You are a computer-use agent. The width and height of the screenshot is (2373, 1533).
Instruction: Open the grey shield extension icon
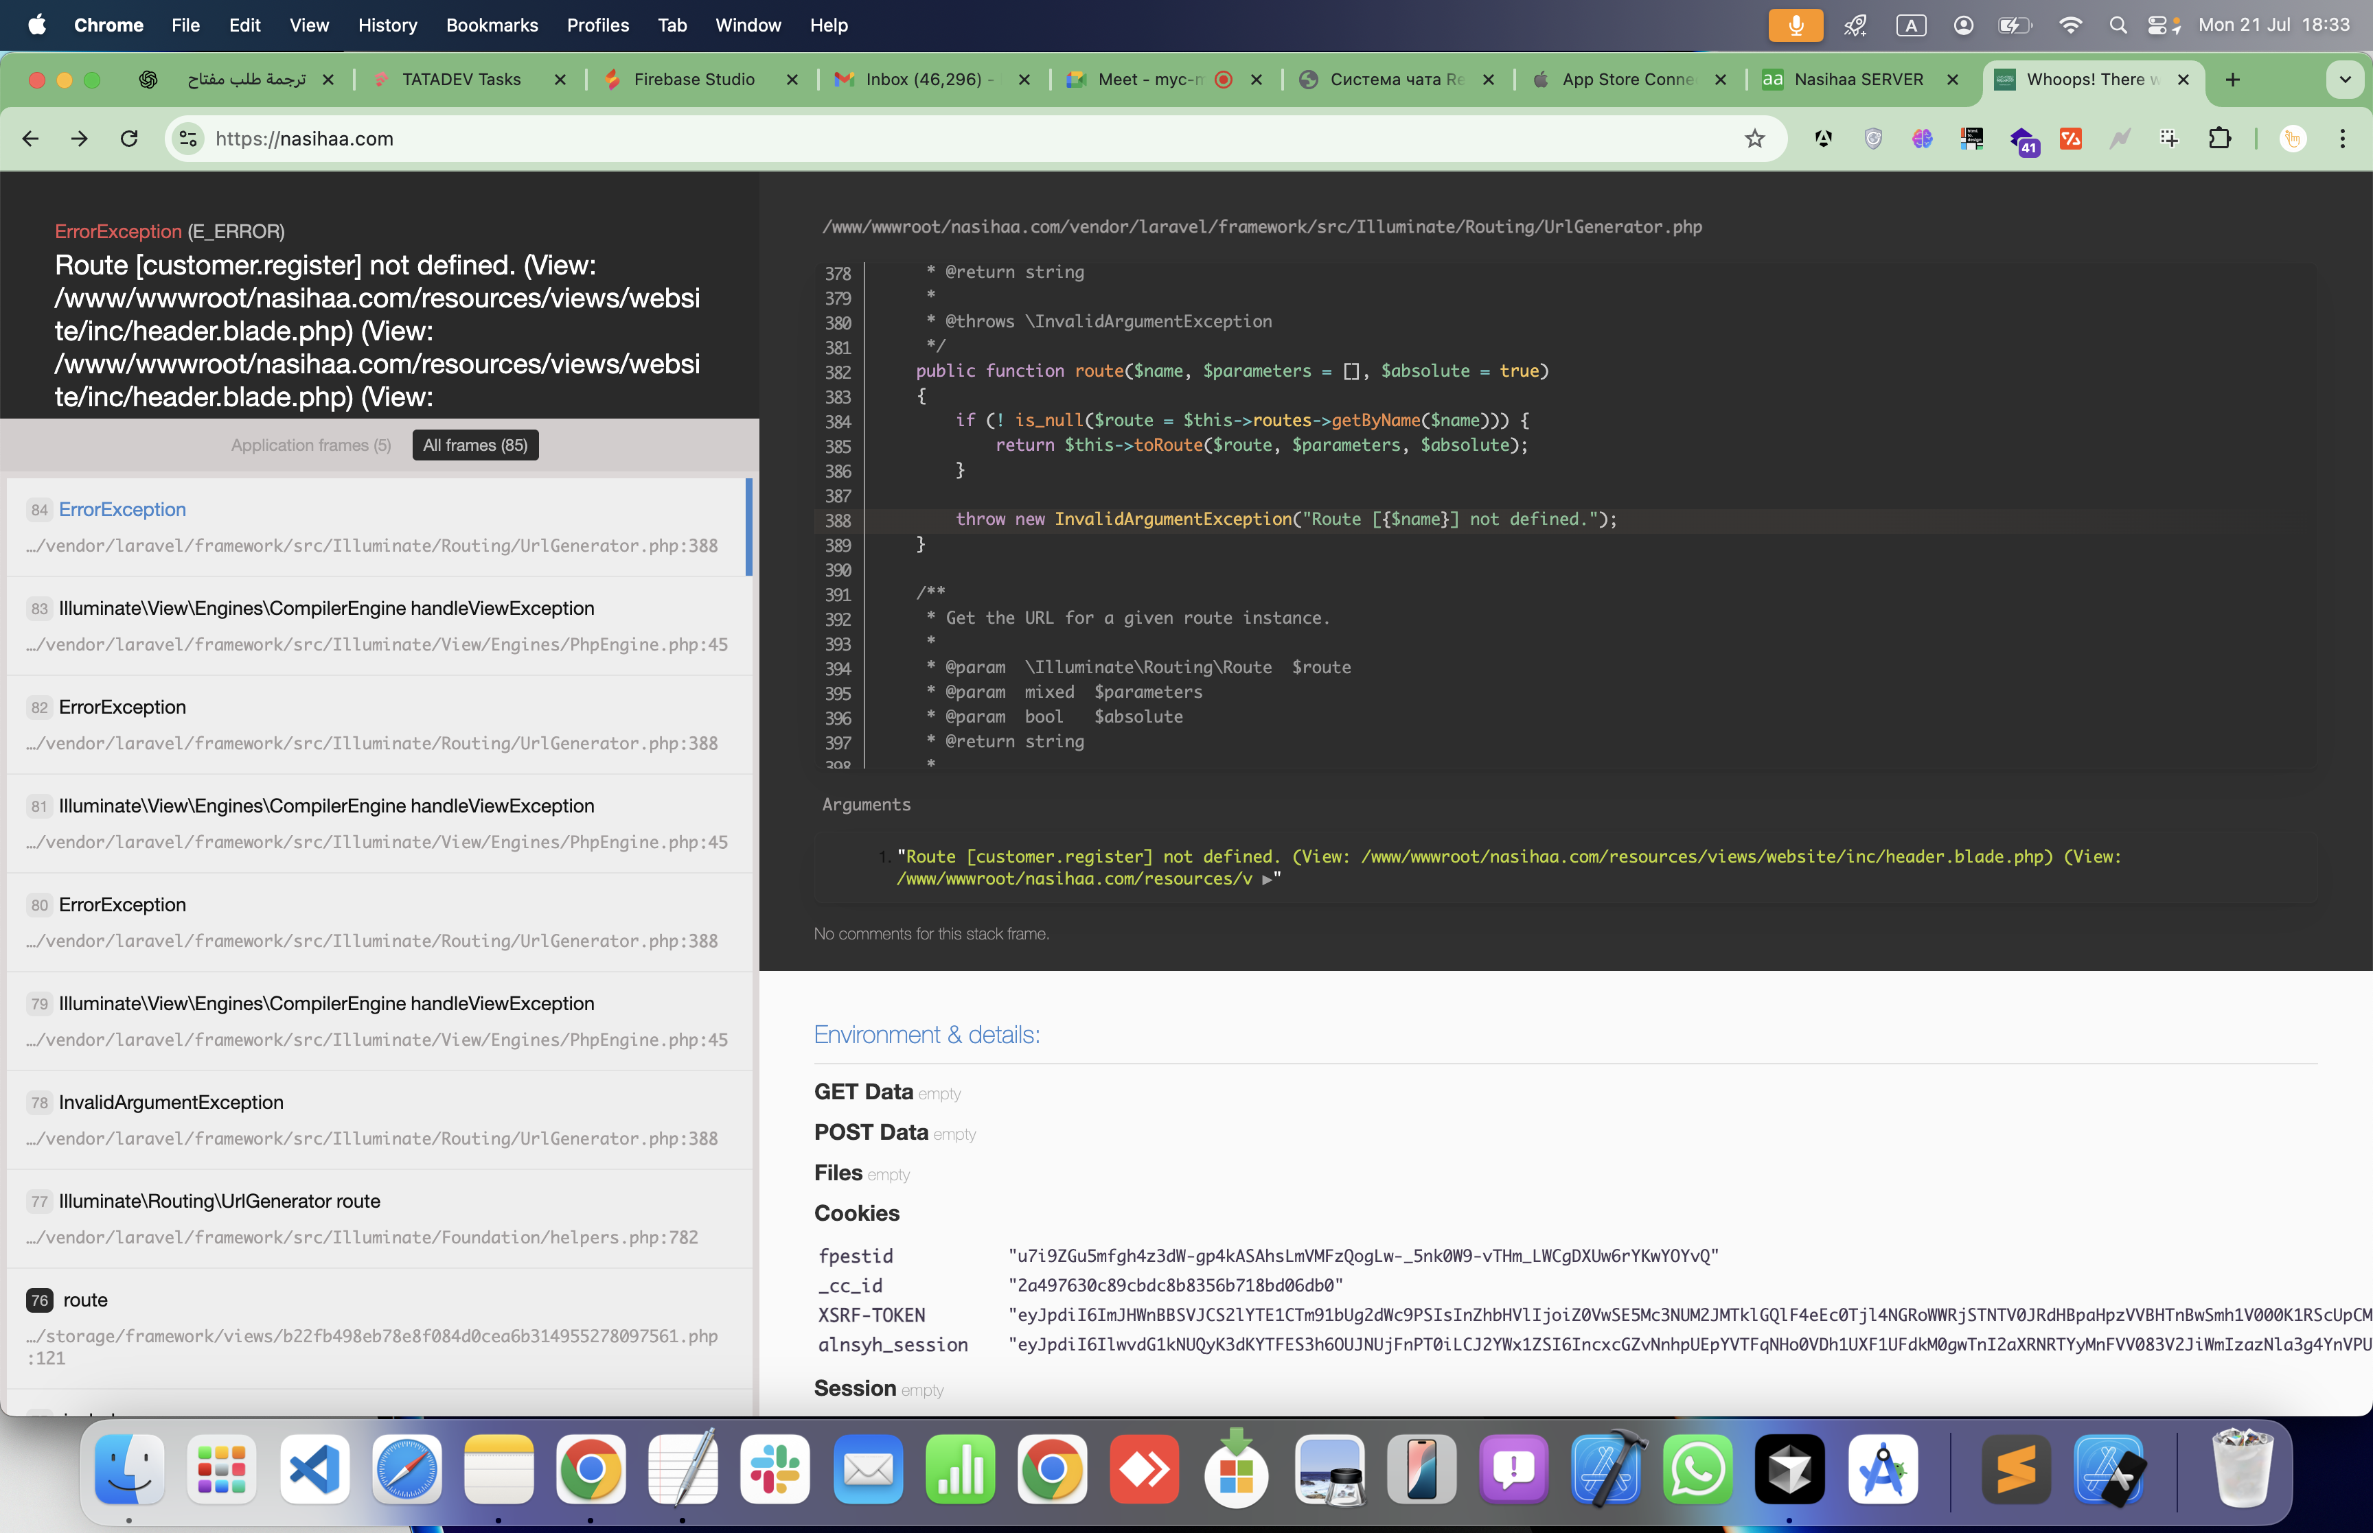click(1873, 139)
